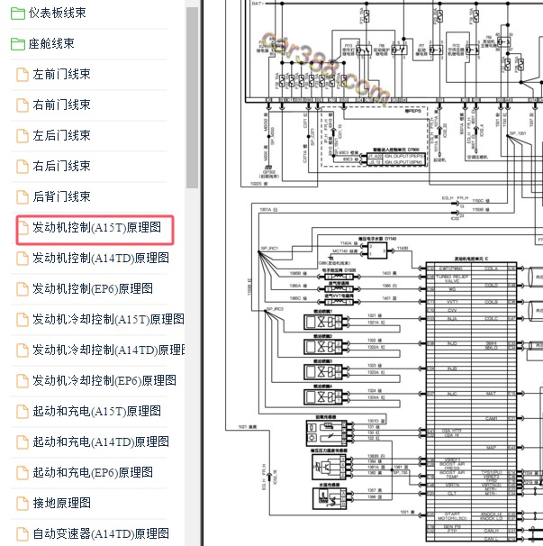The height and width of the screenshot is (546, 543).
Task: Click the file icon beside 右后门线束
Action: (23, 167)
